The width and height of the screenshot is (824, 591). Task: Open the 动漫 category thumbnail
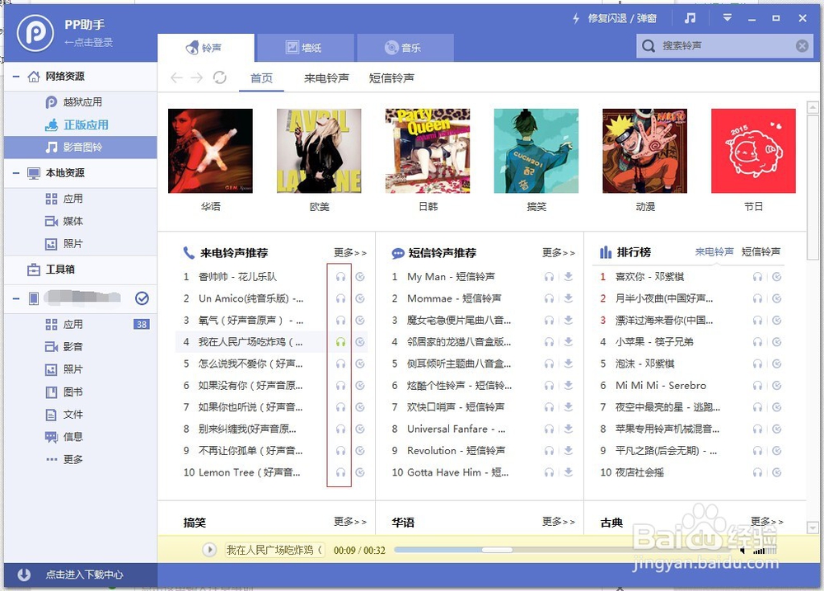645,151
